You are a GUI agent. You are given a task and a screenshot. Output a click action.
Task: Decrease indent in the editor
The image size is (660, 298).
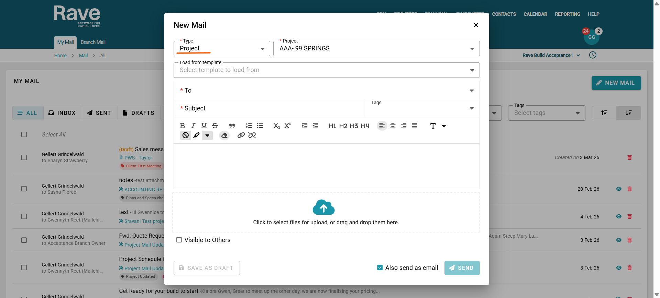316,126
